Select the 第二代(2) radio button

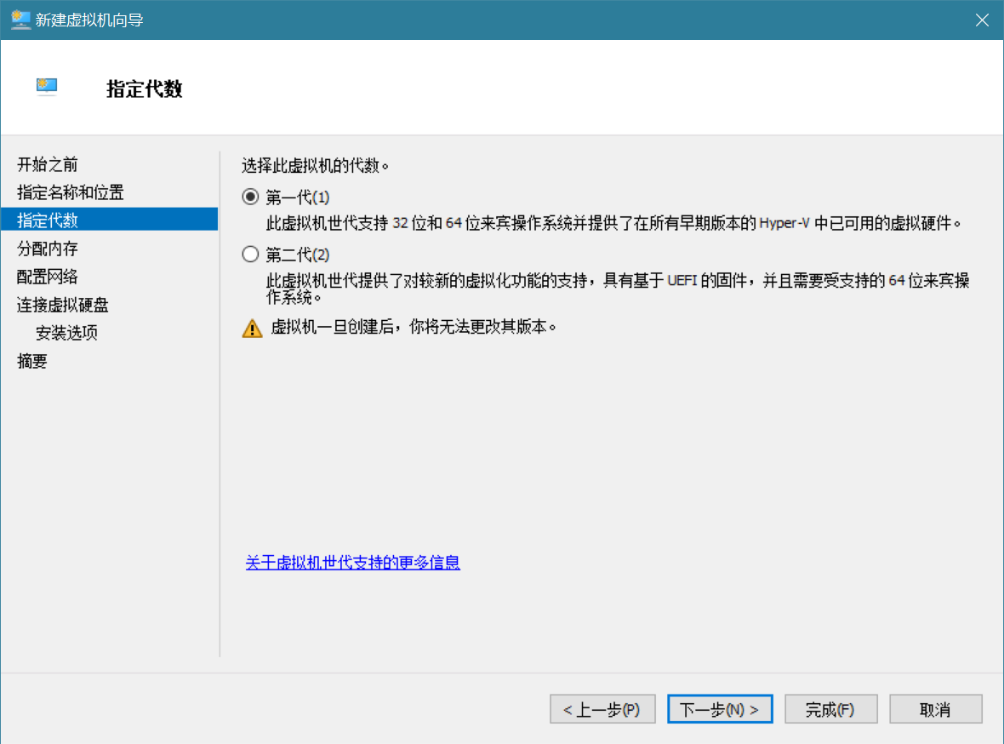[x=250, y=255]
